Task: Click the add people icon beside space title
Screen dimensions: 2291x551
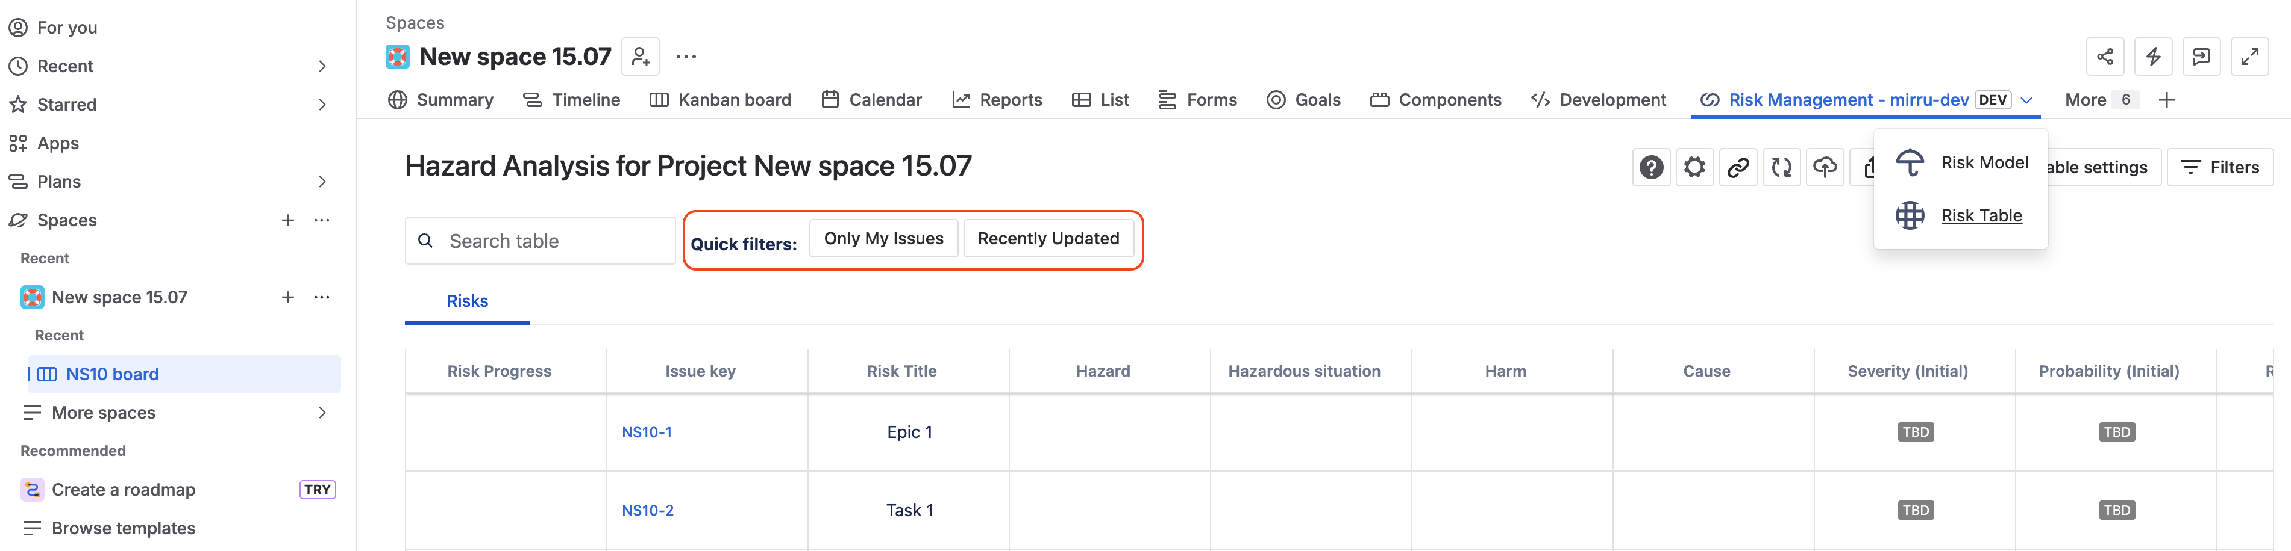Action: (x=641, y=57)
